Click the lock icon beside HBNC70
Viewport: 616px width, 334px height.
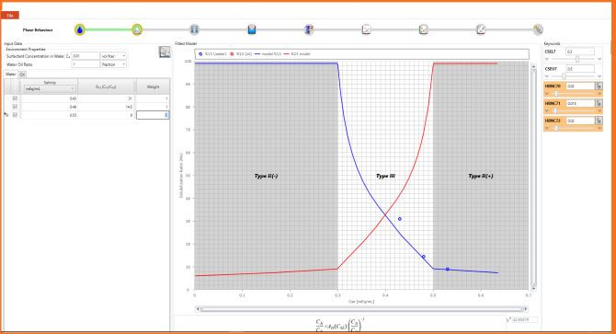coord(599,86)
